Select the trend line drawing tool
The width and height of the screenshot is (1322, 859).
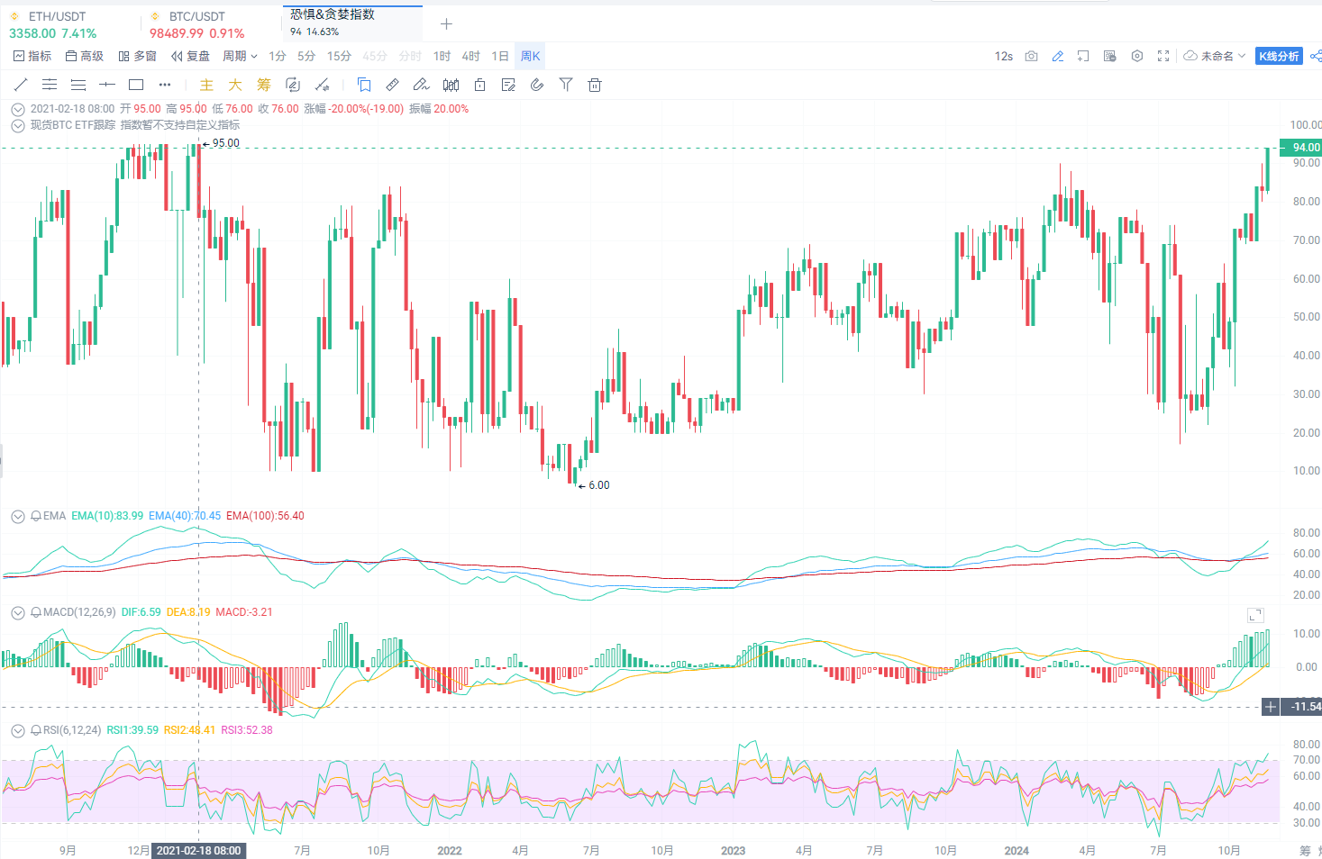pyautogui.click(x=21, y=85)
